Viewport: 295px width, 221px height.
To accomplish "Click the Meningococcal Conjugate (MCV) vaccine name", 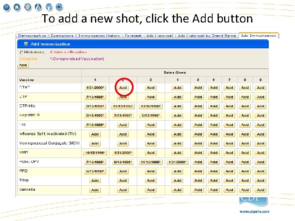I will 49,143.
